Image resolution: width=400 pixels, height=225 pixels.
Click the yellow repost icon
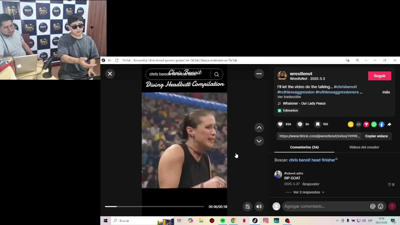pos(351,124)
